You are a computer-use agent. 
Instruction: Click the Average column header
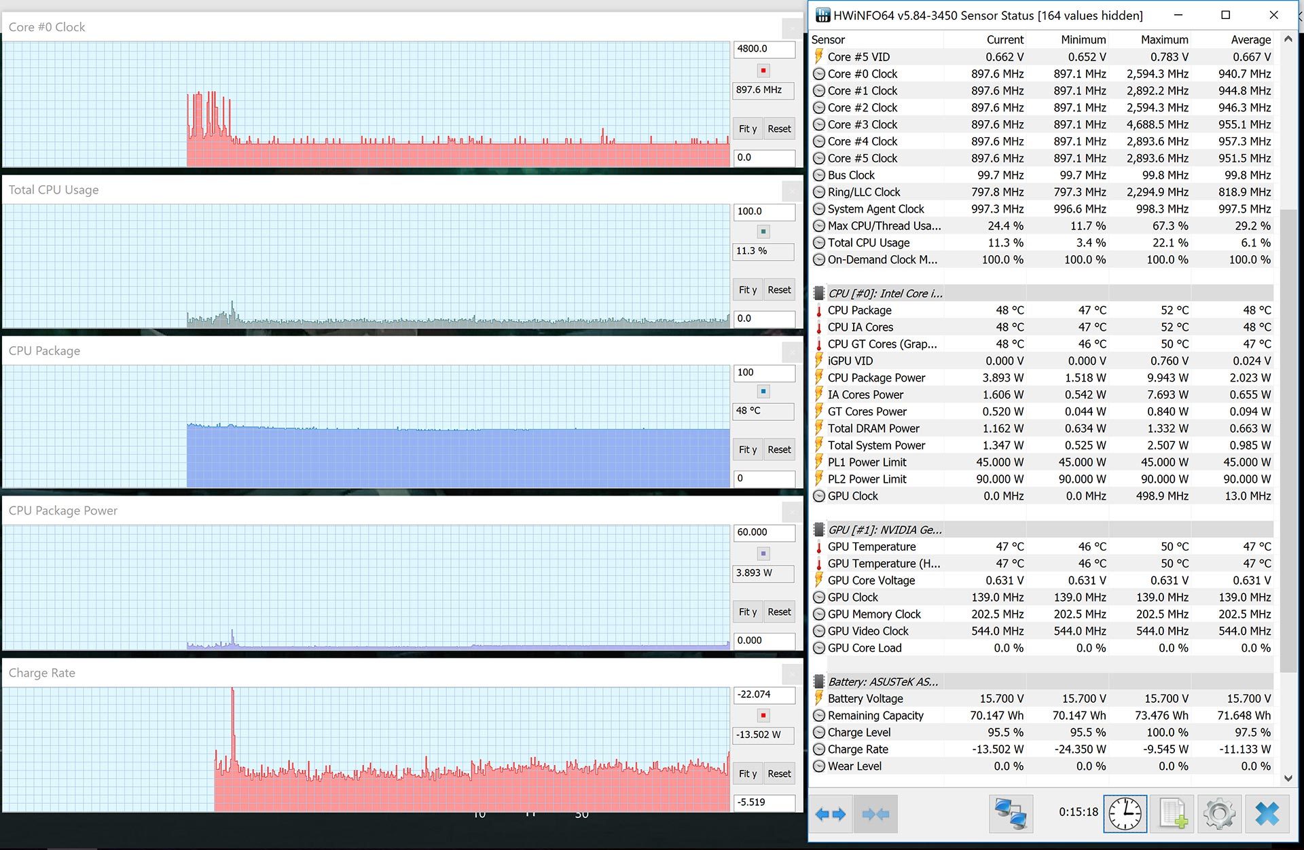point(1233,40)
